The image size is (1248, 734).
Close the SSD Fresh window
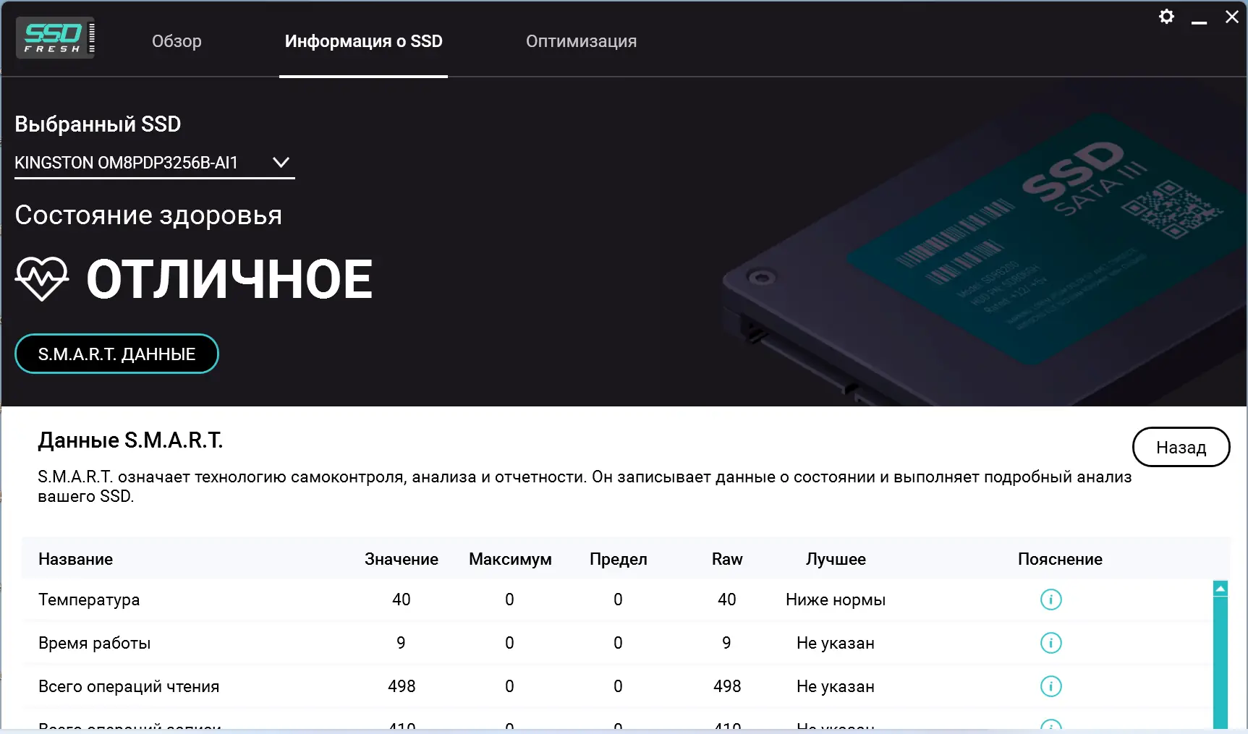coord(1232,17)
